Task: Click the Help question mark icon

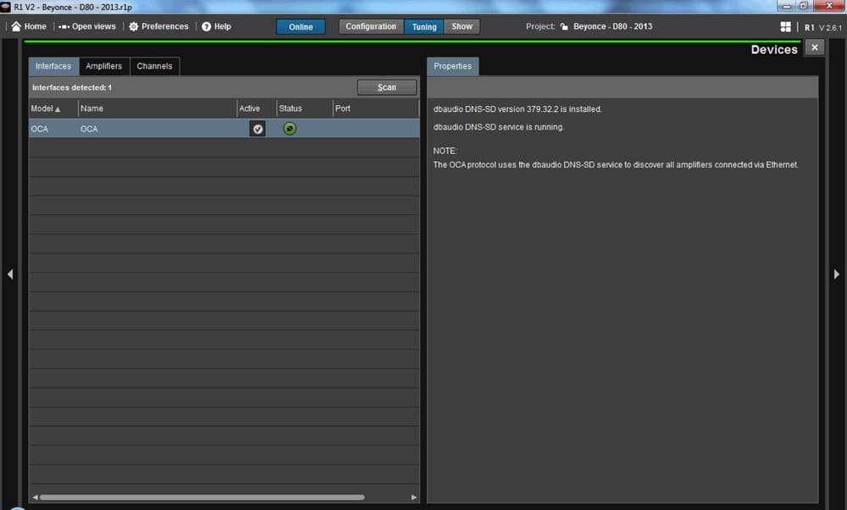Action: [207, 26]
